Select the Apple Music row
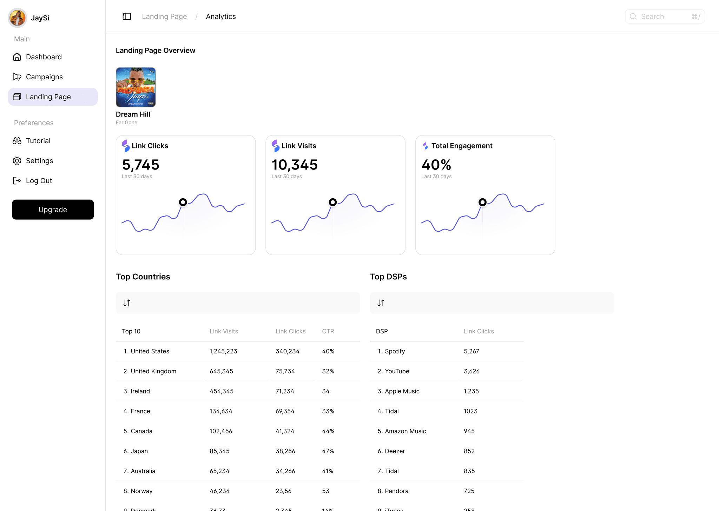Image resolution: width=719 pixels, height=511 pixels. 447,391
